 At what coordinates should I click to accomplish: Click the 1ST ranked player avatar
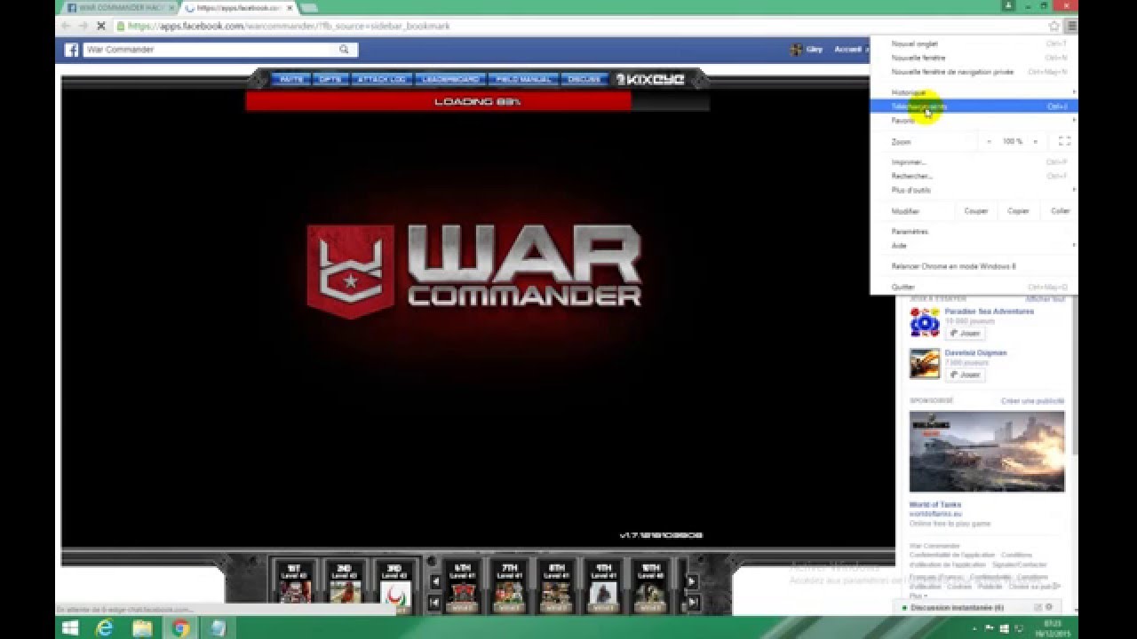coord(296,593)
